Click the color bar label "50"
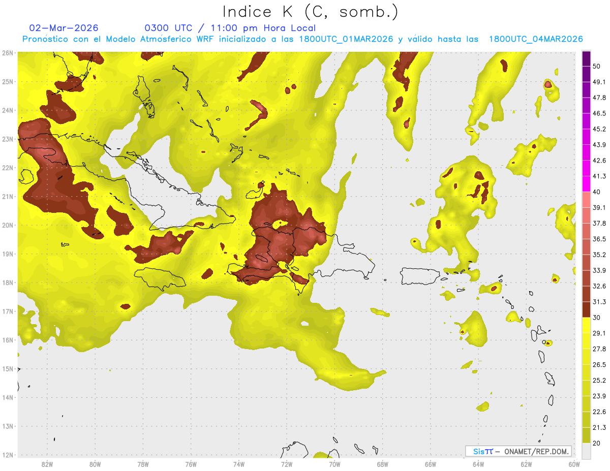This screenshot has width=610, height=471. 597,66
